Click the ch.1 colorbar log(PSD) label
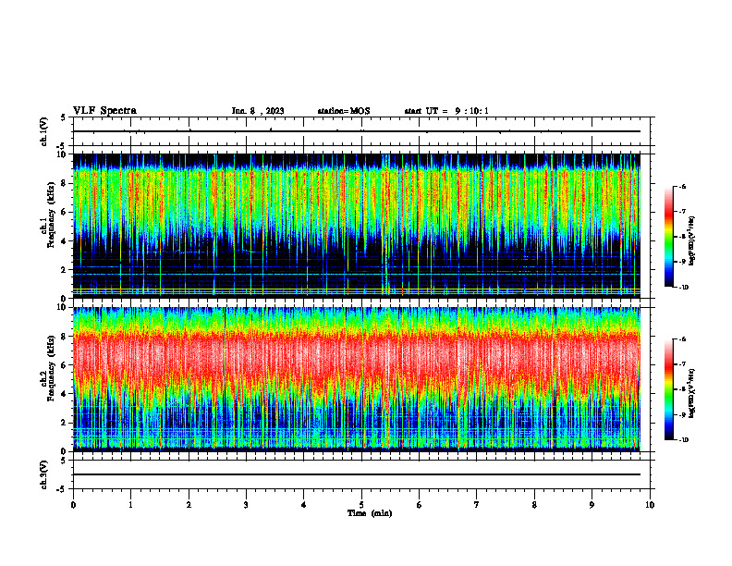The height and width of the screenshot is (566, 732). [x=692, y=241]
